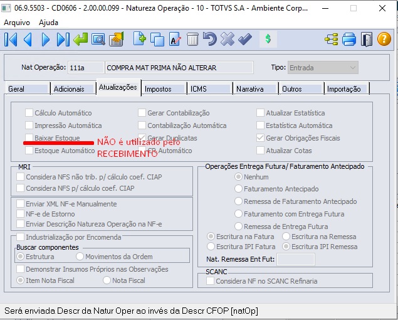Viewport: 398px width, 320px height.
Task: Jump to the last record icon
Action: point(63,39)
